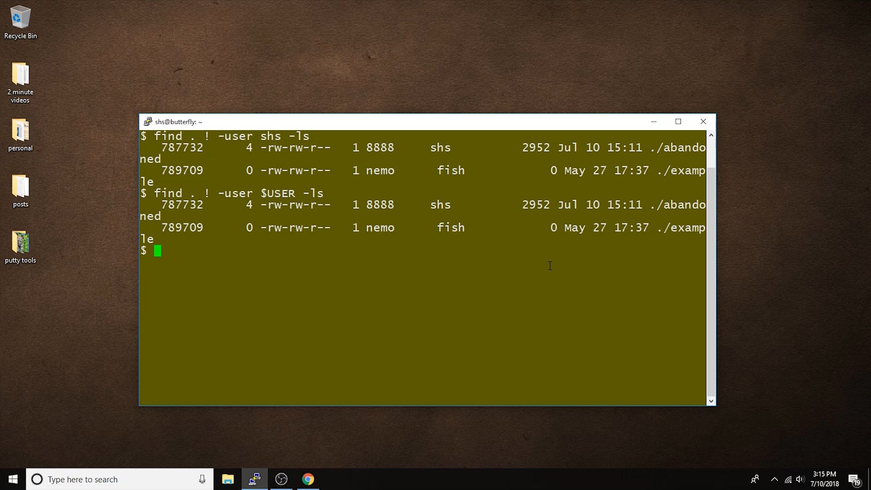The image size is (871, 490).
Task: Click the hidden icons arrow in system tray
Action: (x=774, y=480)
